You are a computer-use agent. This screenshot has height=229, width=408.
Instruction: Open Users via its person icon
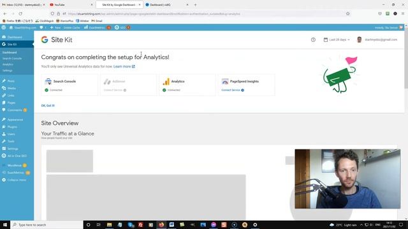tap(4, 134)
